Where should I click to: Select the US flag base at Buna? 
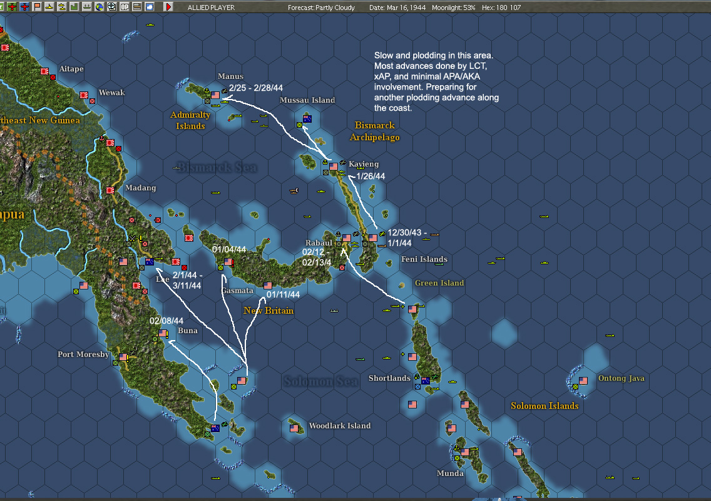163,333
